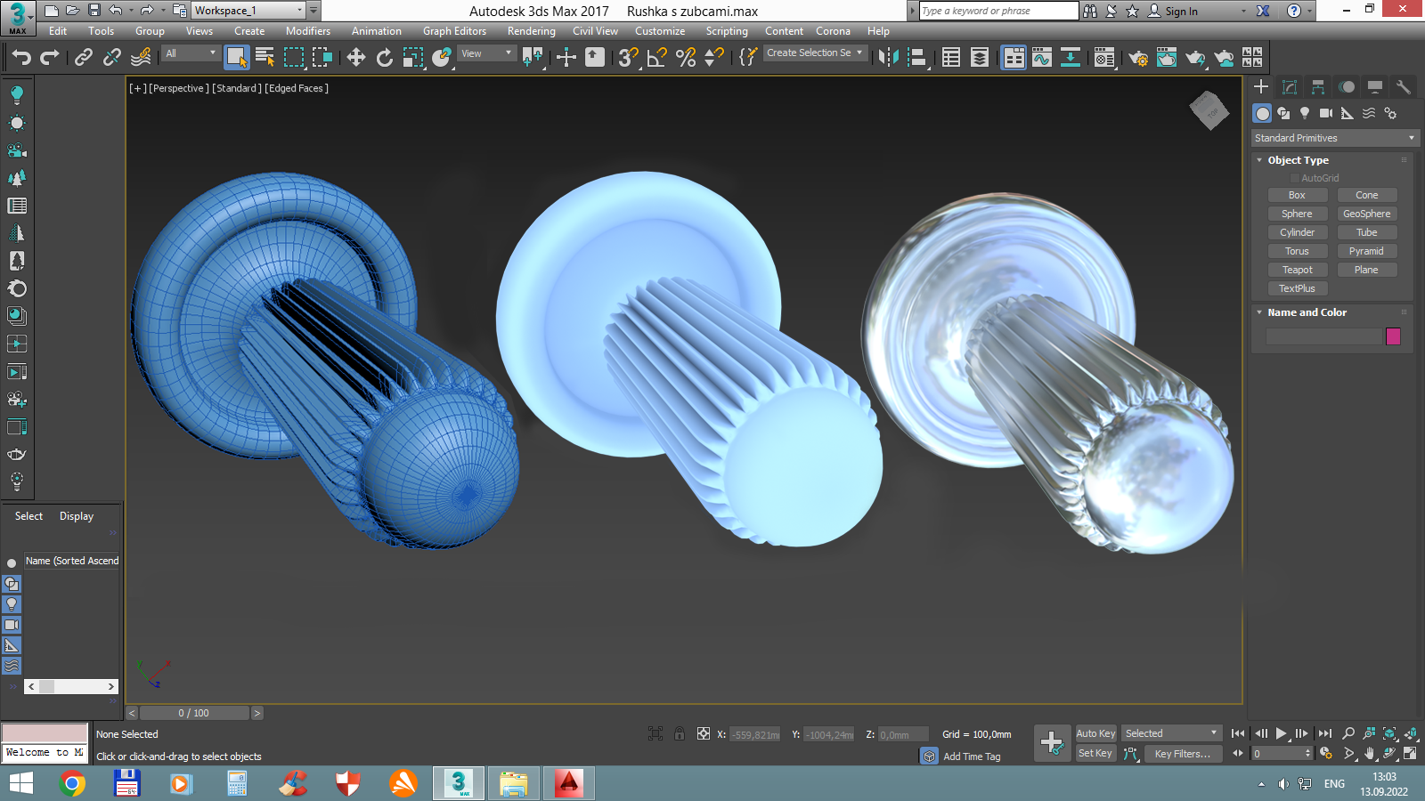Toggle Angle Snap button
The image size is (1425, 801).
point(657,58)
